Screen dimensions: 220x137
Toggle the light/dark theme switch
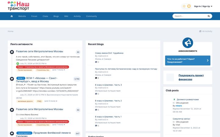186,6
